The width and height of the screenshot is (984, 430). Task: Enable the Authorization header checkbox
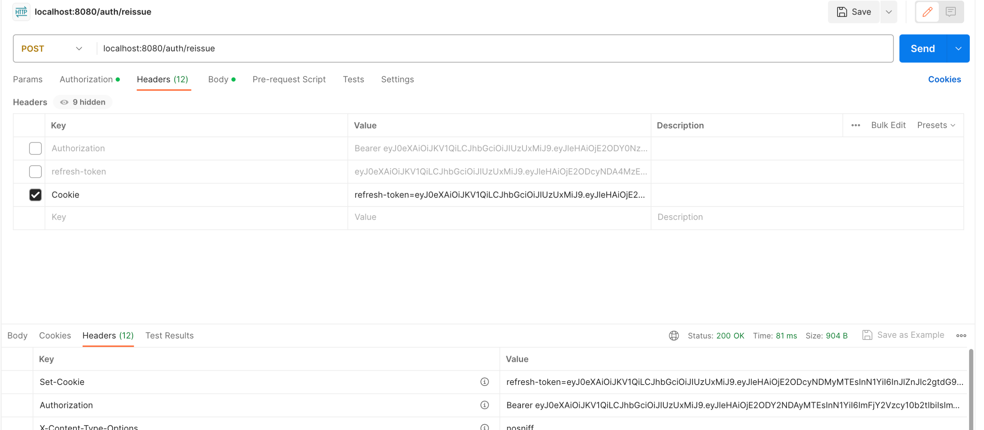35,148
